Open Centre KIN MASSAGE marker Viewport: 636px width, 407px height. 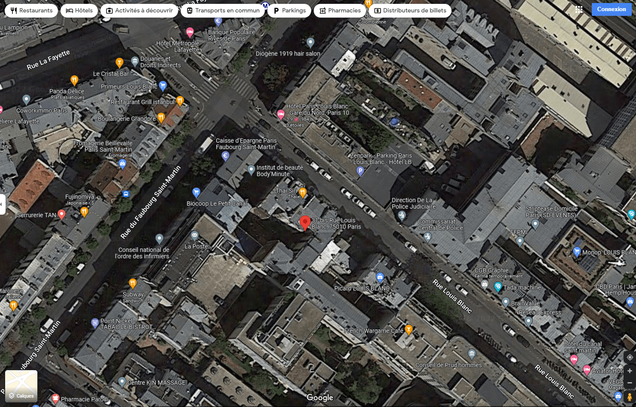pos(122,382)
